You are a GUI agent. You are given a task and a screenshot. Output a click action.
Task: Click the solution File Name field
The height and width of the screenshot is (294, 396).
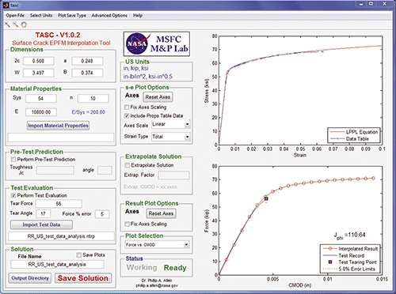pos(57,265)
